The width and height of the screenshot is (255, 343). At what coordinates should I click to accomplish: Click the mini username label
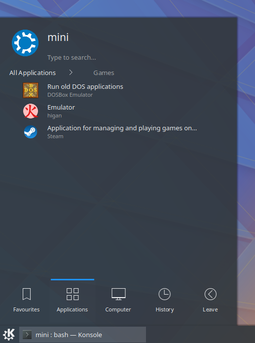[x=58, y=37]
